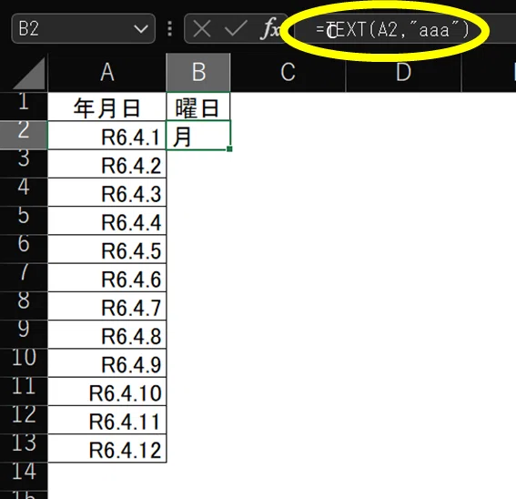516x499 pixels.
Task: Select column B header
Action: [x=198, y=73]
